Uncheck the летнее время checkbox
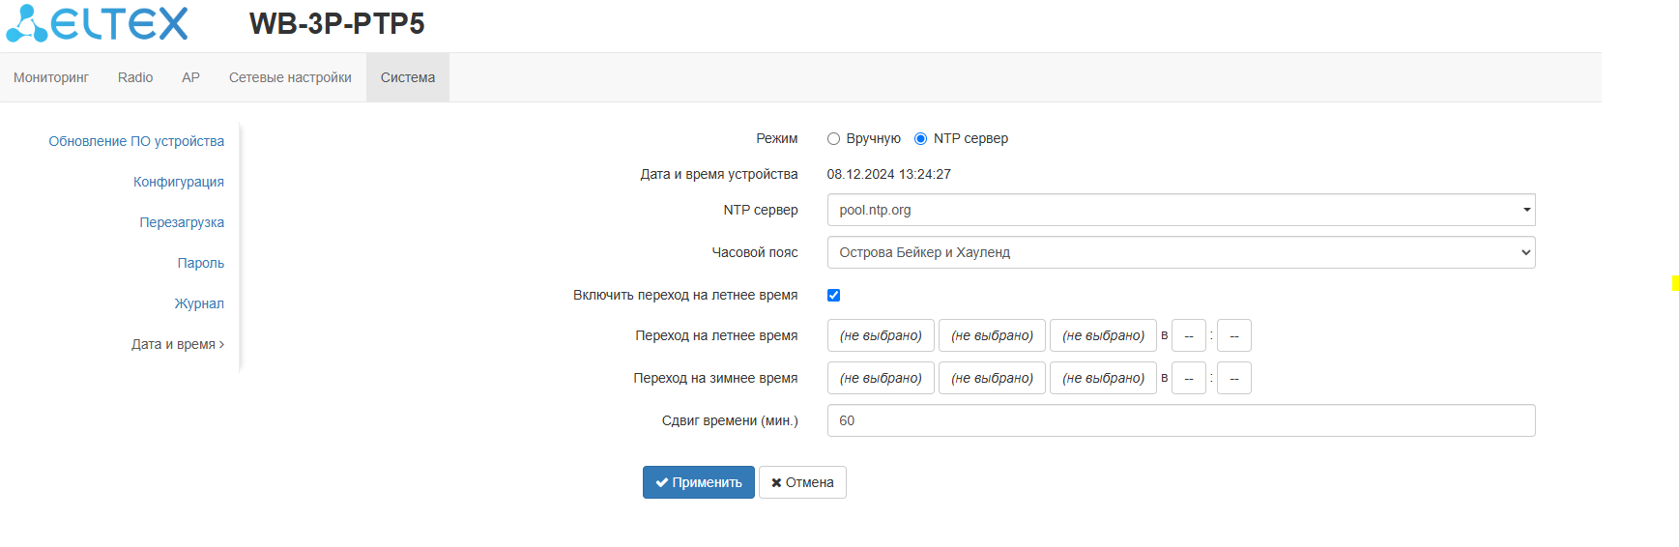 coord(833,296)
